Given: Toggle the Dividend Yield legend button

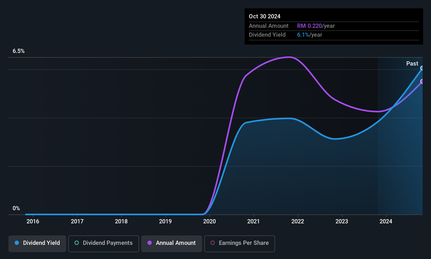Looking at the screenshot, I should click(x=37, y=243).
